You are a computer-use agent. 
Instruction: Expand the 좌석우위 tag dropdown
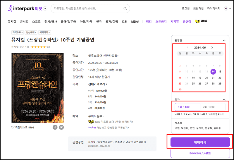(18, 32)
